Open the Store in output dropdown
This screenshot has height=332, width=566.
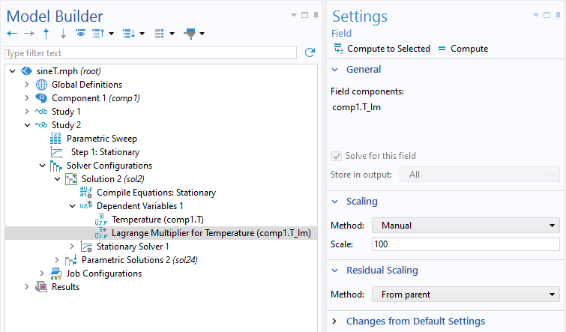click(x=480, y=175)
